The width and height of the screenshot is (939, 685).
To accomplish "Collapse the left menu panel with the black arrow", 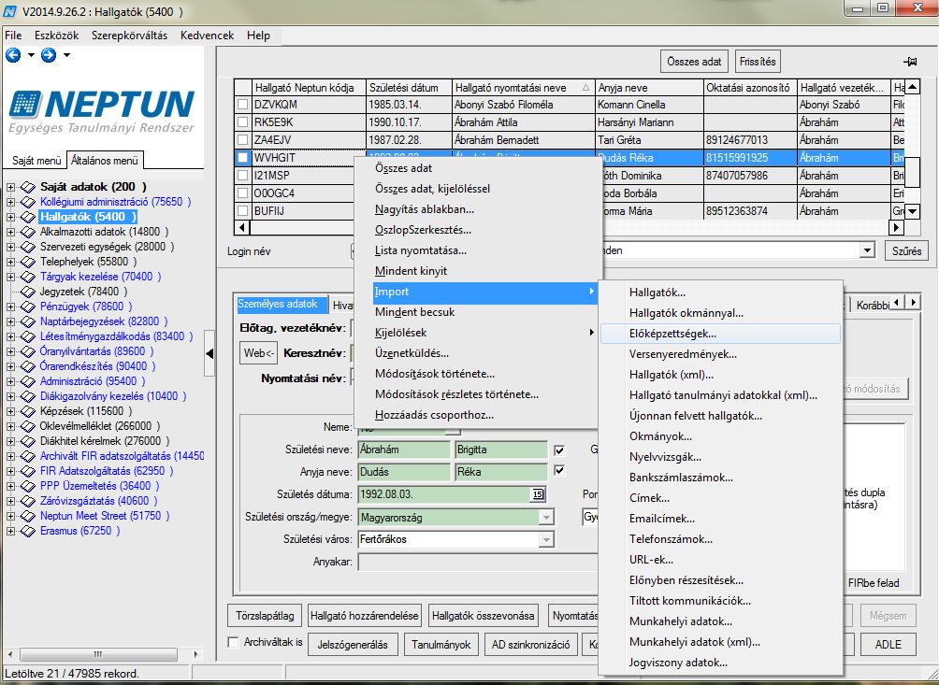I will click(209, 353).
